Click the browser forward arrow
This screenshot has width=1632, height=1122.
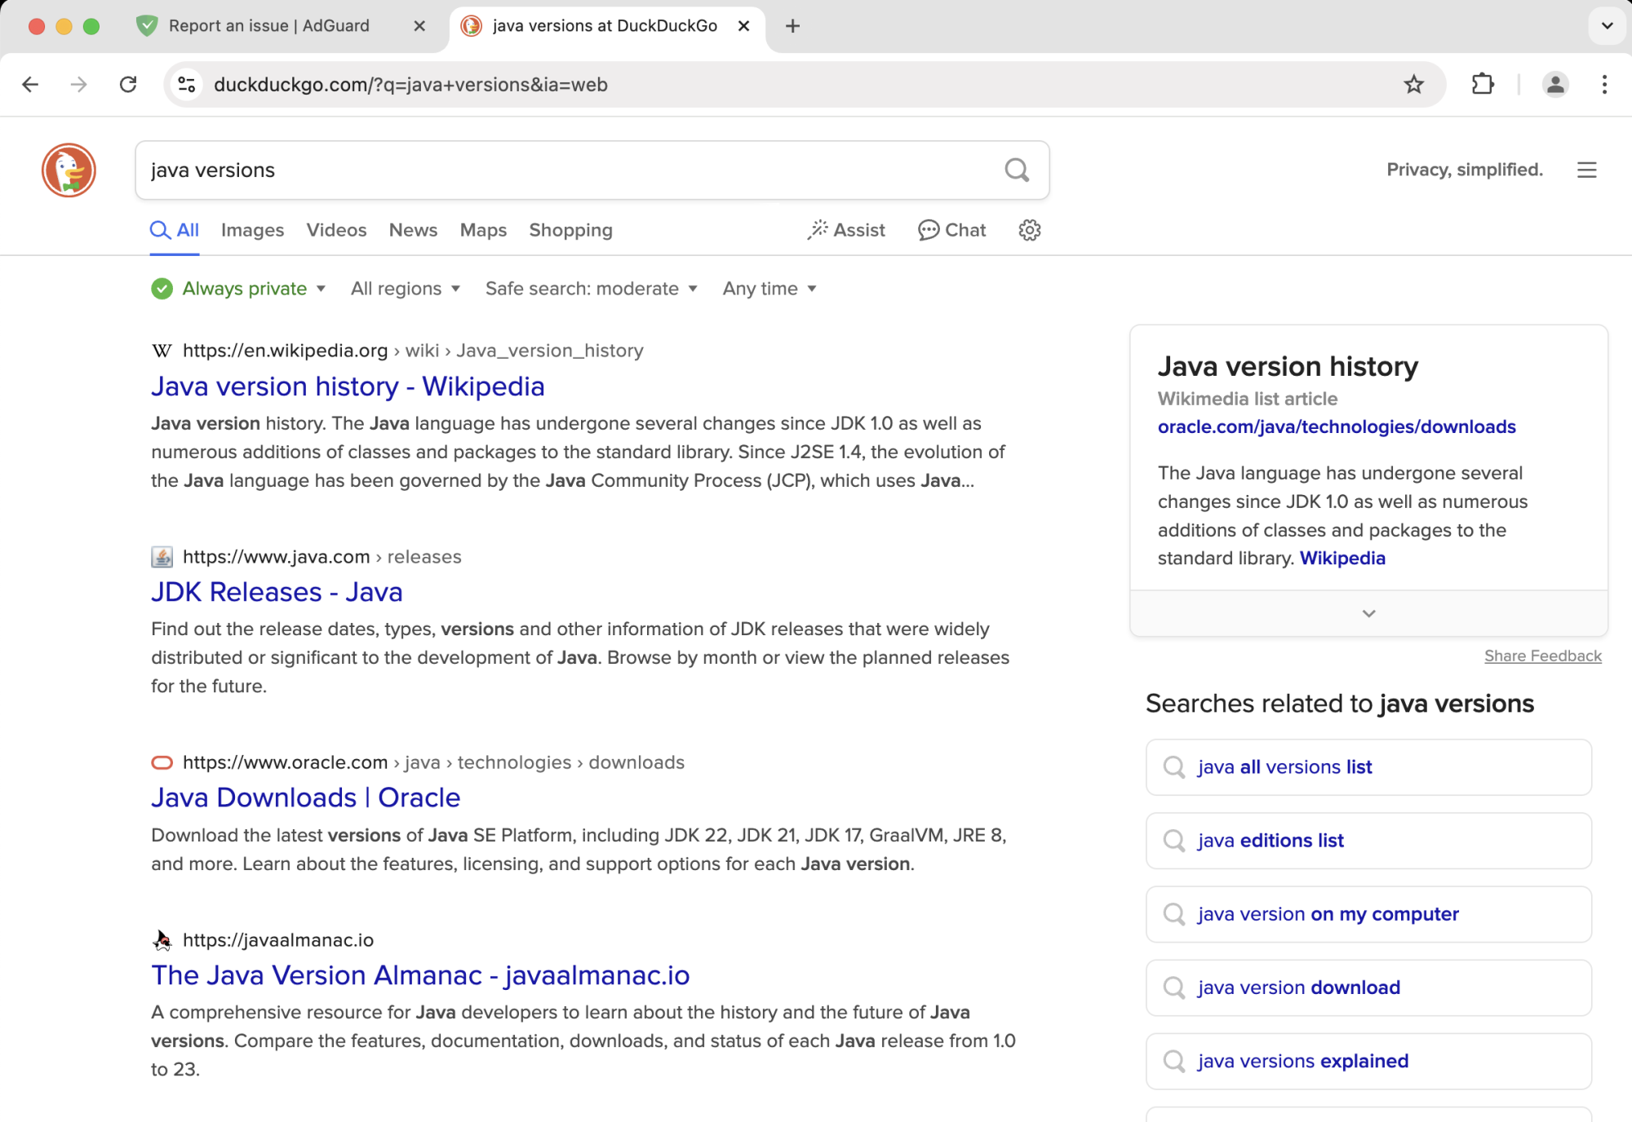pyautogui.click(x=78, y=84)
